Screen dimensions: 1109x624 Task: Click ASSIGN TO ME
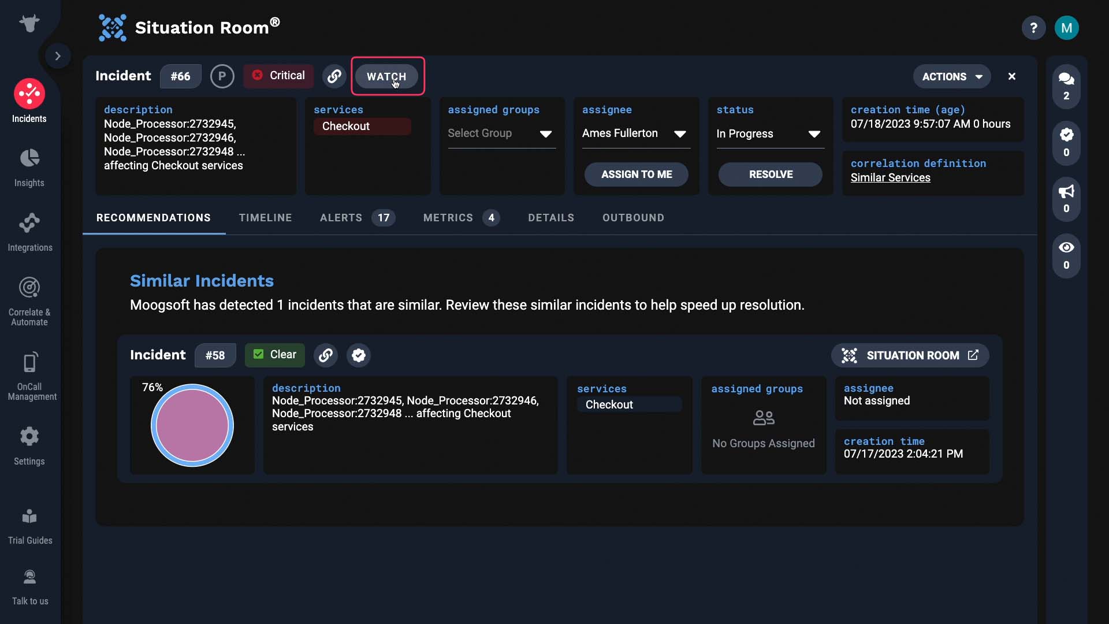[x=637, y=174]
